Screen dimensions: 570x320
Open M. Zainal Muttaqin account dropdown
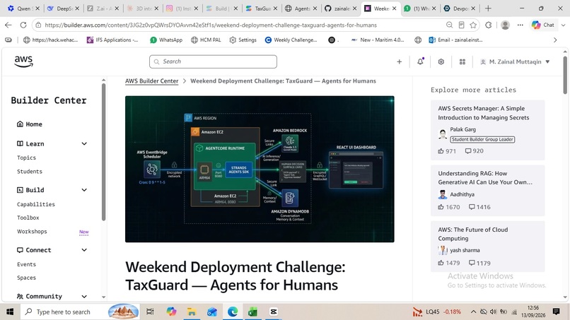tap(515, 61)
